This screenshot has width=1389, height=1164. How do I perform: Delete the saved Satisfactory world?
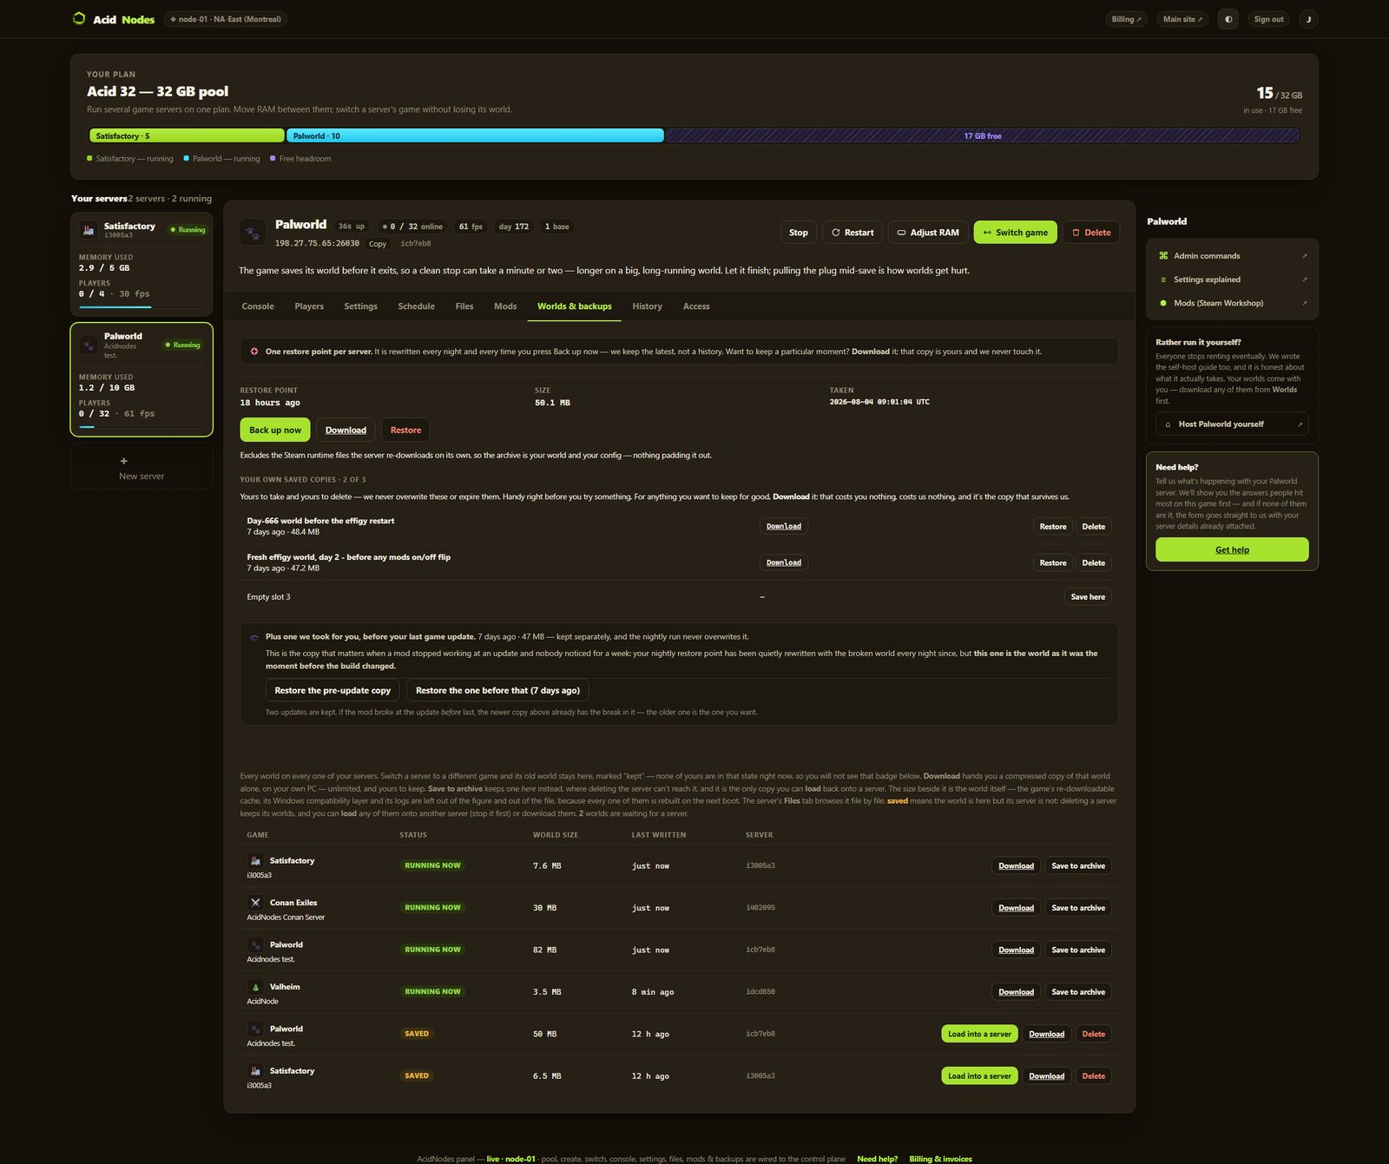coord(1094,1076)
